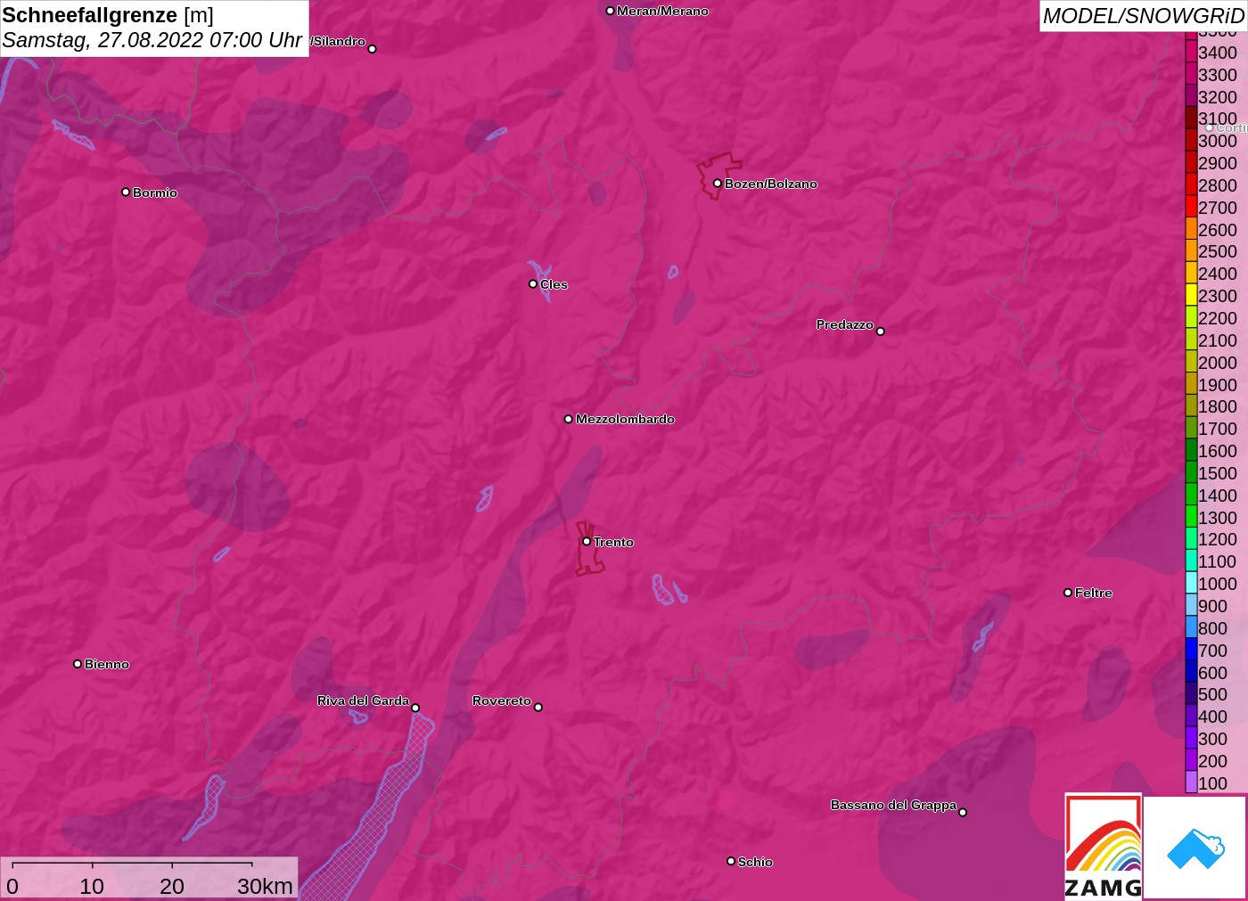Click the Predazzo marker dot
This screenshot has width=1248, height=901.
(880, 332)
